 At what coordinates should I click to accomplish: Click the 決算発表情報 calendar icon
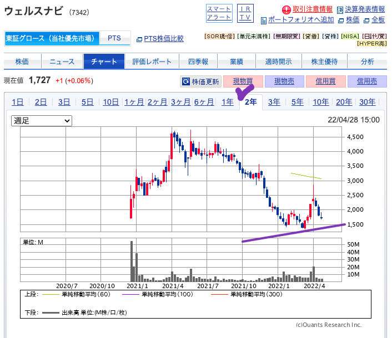[x=340, y=10]
